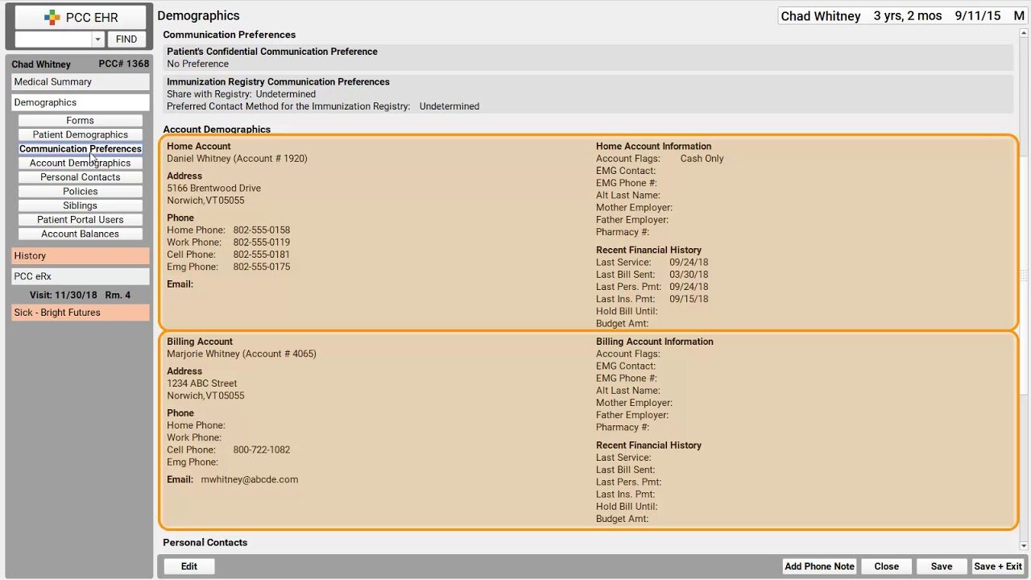Show Siblings subsection

[80, 205]
